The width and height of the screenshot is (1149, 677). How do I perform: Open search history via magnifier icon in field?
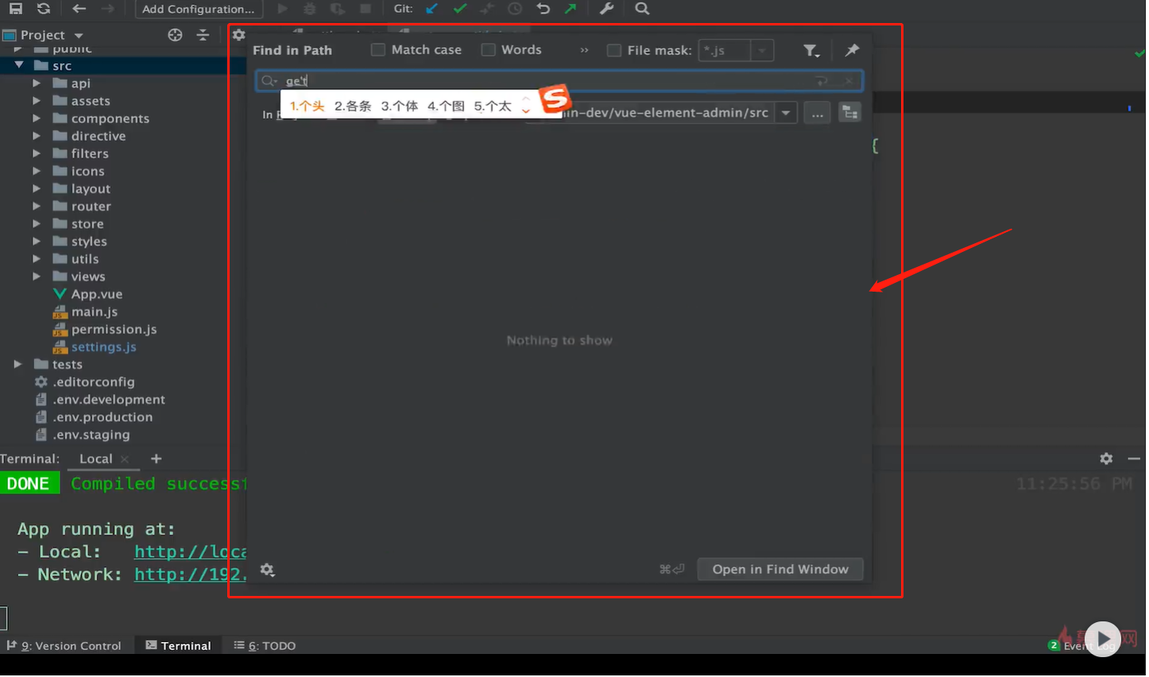(269, 81)
